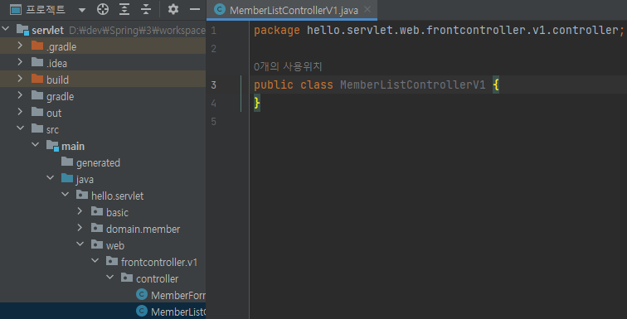Select the web package row
The width and height of the screenshot is (627, 319).
[x=103, y=245]
